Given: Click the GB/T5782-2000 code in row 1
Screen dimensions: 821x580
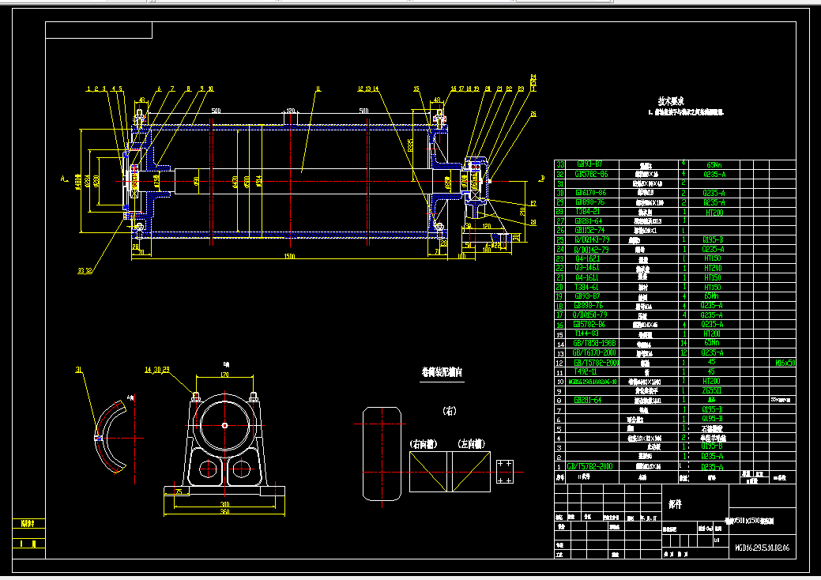Looking at the screenshot, I should (x=589, y=466).
